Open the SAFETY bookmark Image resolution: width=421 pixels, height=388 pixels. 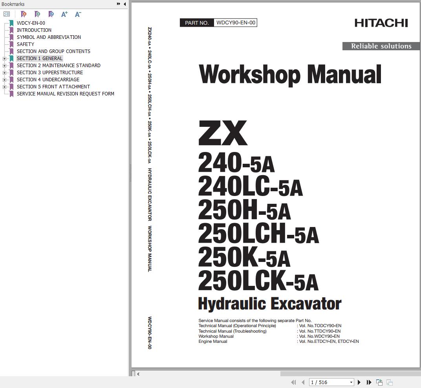click(26, 44)
